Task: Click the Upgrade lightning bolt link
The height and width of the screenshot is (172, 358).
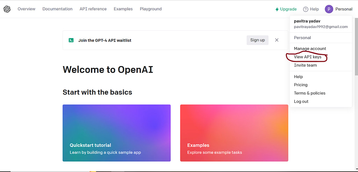Action: point(286,9)
